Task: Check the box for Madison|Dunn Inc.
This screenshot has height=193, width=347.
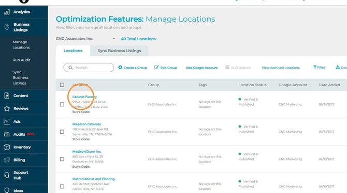Action: click(62, 159)
